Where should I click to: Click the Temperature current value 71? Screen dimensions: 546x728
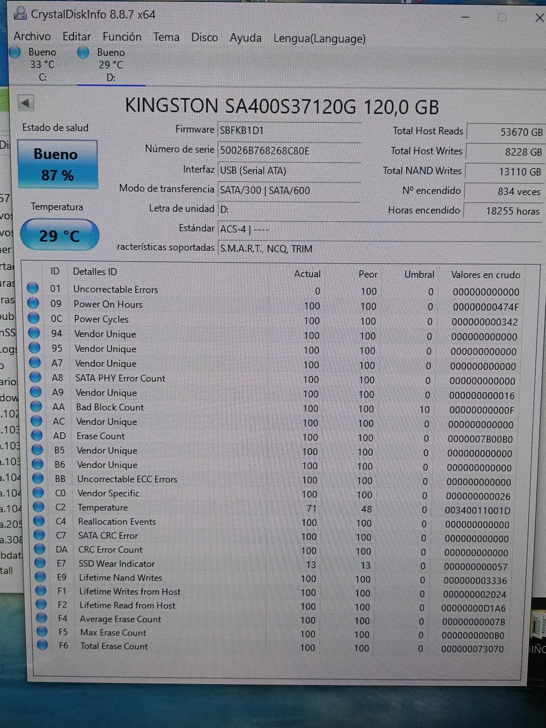click(x=311, y=508)
